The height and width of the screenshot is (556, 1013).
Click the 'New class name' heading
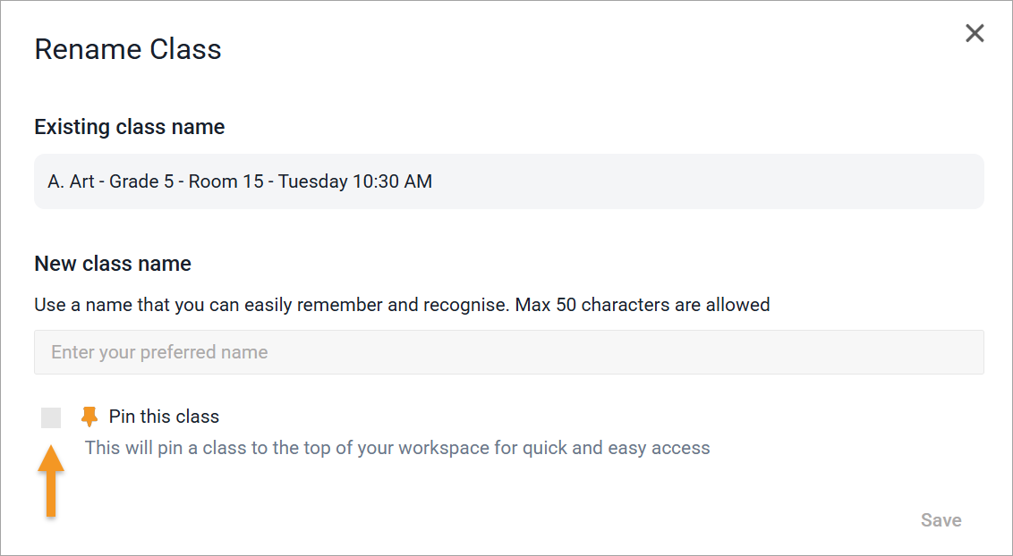pyautogui.click(x=113, y=264)
